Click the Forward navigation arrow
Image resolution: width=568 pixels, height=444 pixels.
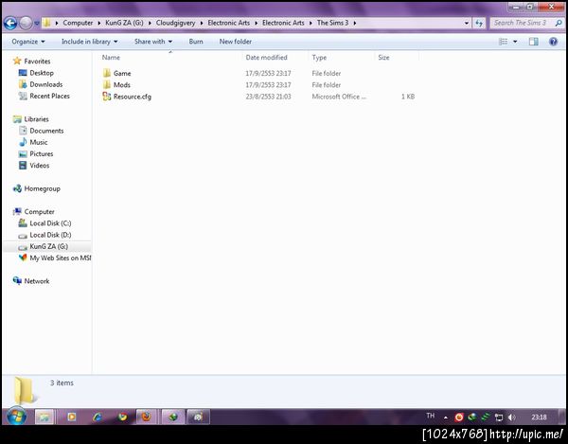(x=26, y=23)
